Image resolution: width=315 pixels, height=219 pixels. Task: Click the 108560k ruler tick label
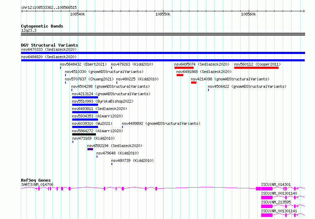point(248,14)
